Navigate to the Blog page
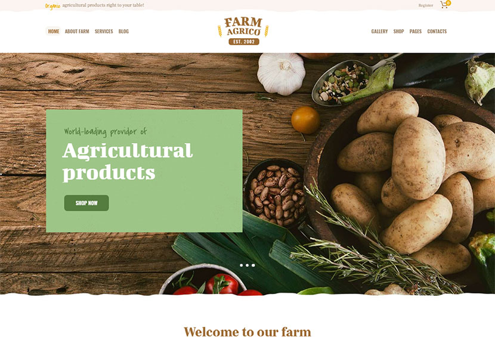 coord(123,31)
